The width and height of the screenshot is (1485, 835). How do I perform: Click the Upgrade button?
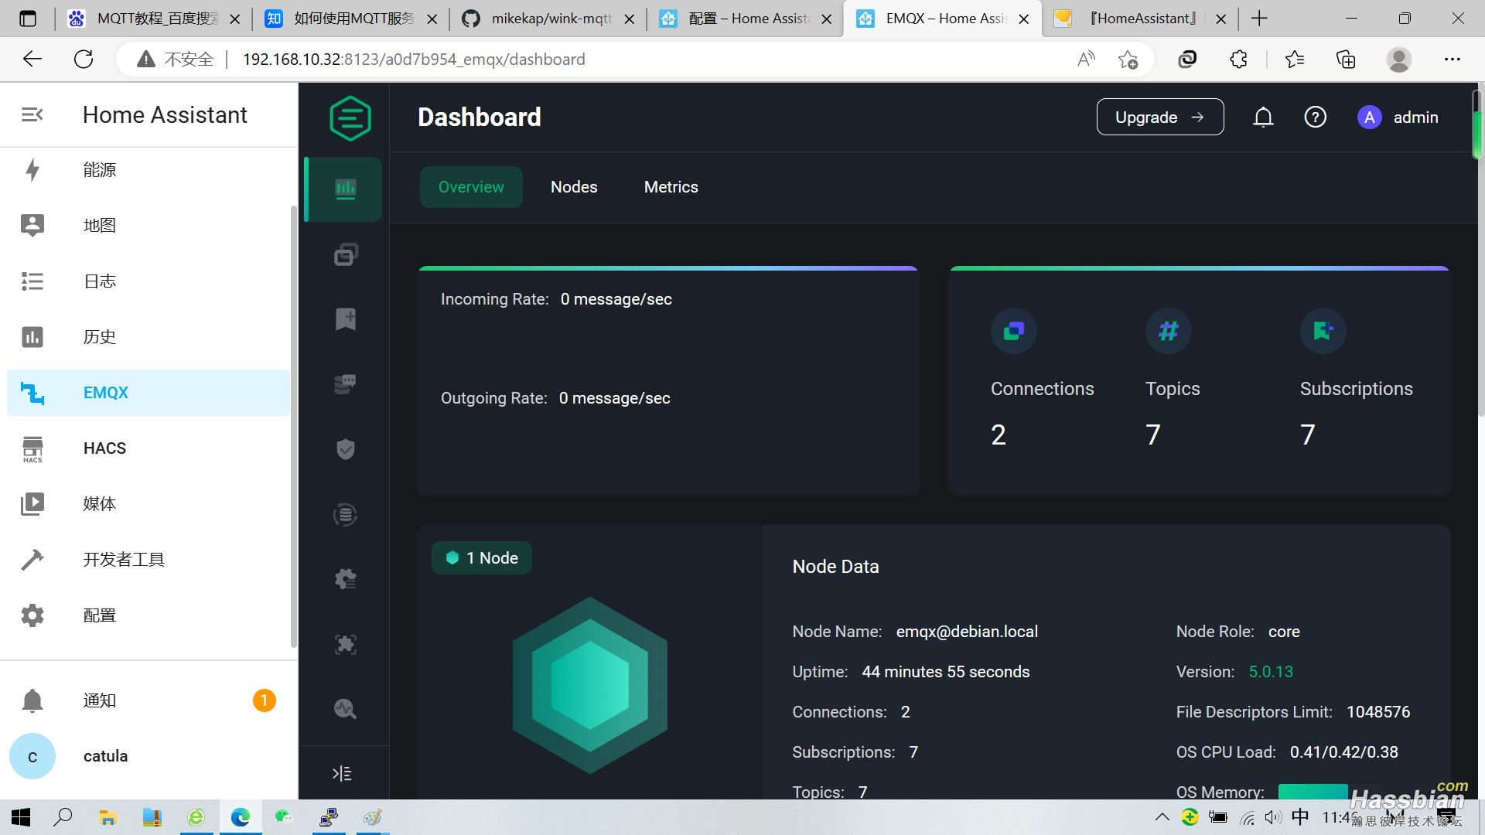pyautogui.click(x=1160, y=118)
